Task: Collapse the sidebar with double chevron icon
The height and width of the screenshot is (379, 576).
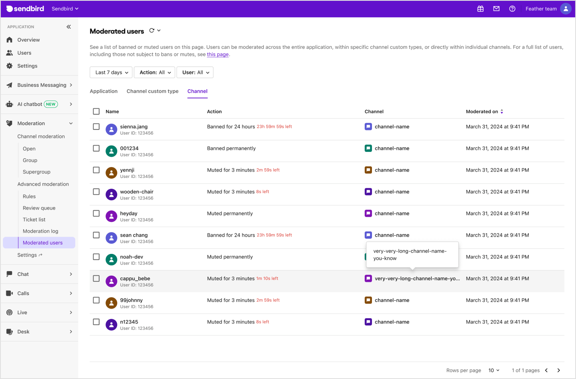Action: coord(69,27)
